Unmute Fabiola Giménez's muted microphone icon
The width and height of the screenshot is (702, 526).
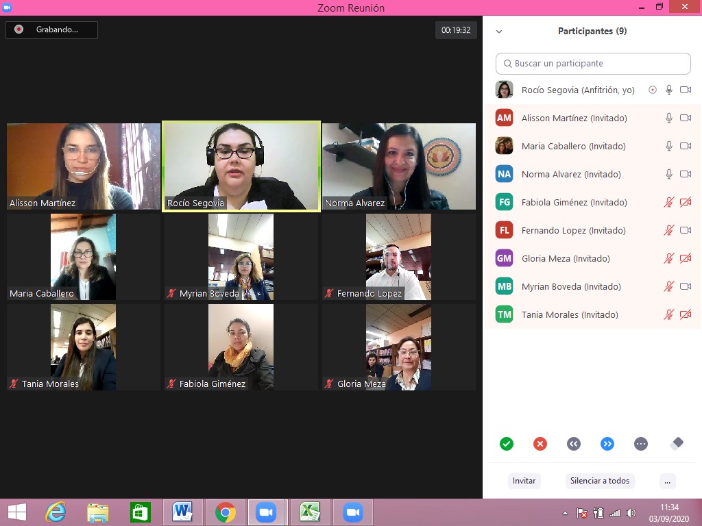[669, 202]
